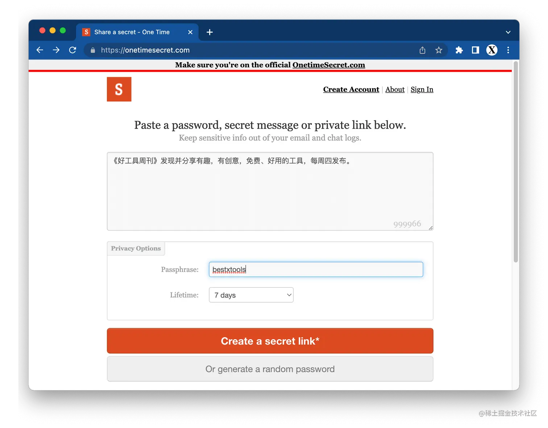The image size is (548, 428).
Task: Click the share icon in the address bar
Action: point(422,50)
